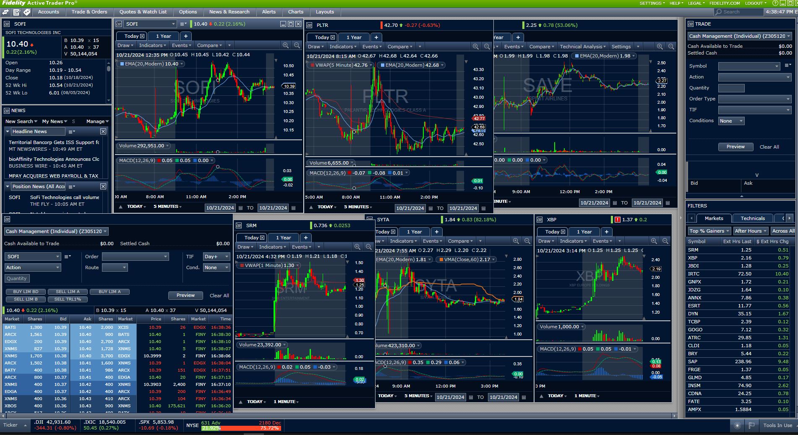Click the Quantity field in bottom trade ticket
The image size is (798, 435).
coord(17,278)
